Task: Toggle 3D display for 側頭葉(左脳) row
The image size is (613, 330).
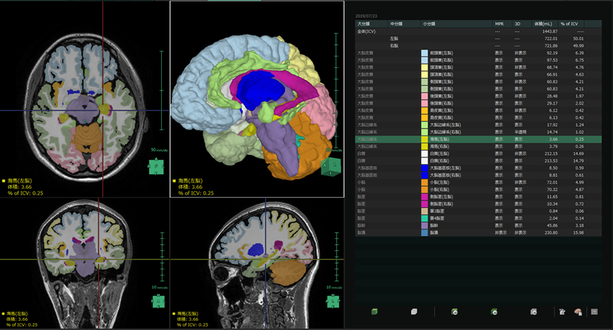Action: click(x=520, y=82)
